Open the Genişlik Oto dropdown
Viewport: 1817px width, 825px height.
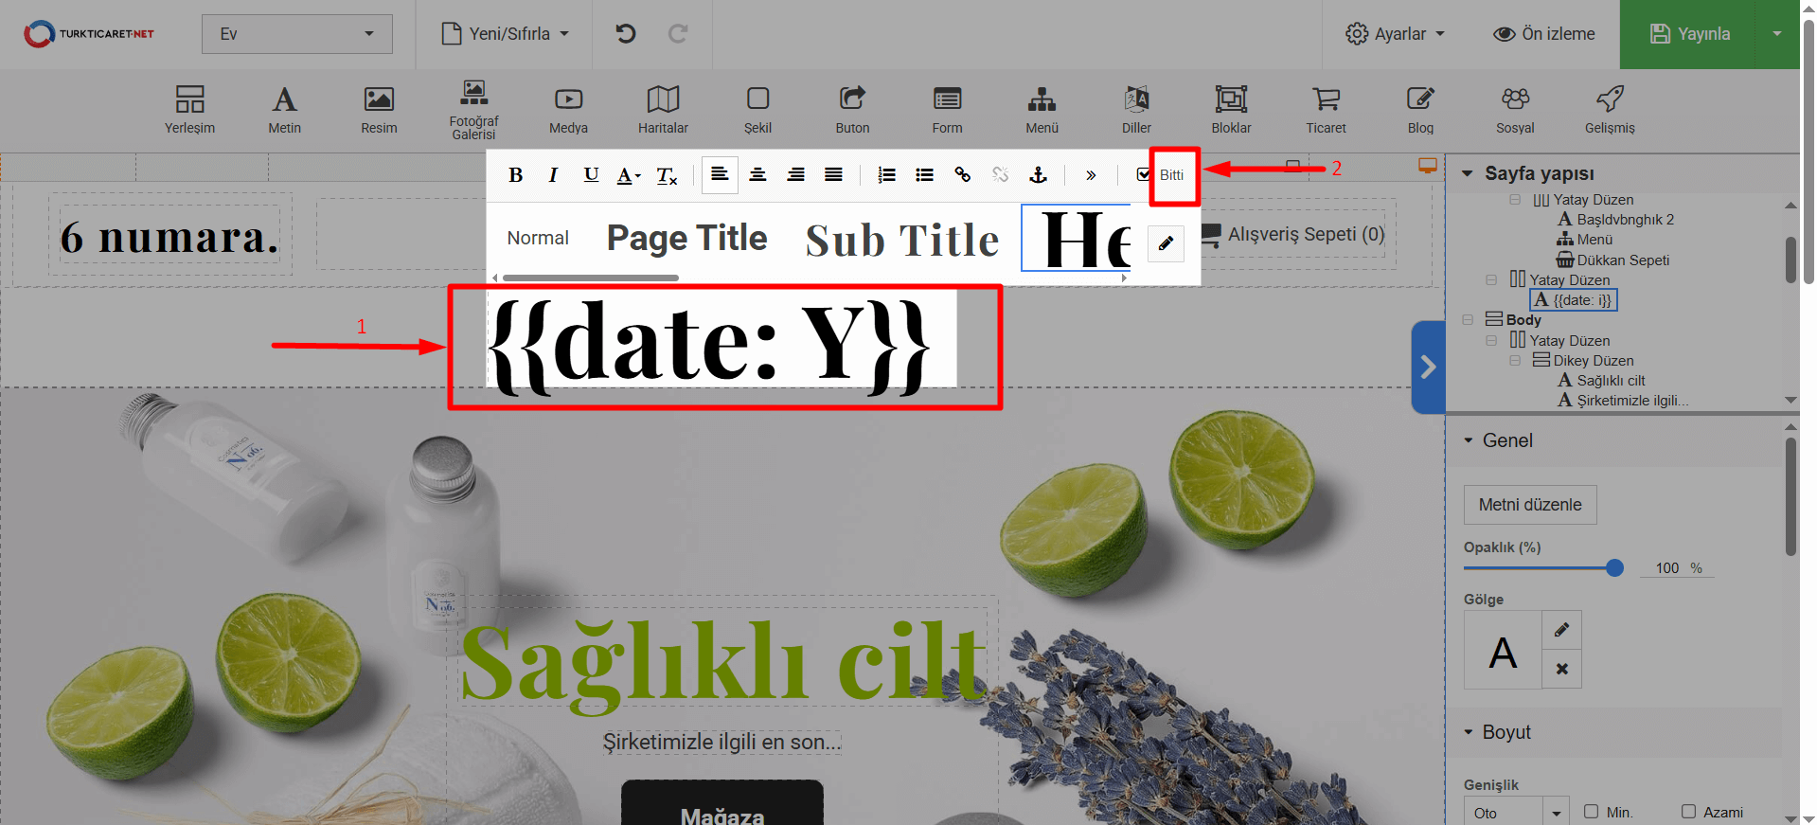point(1556,813)
